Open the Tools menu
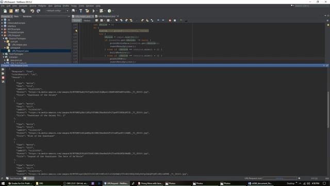330x186 pixels. 81,6
